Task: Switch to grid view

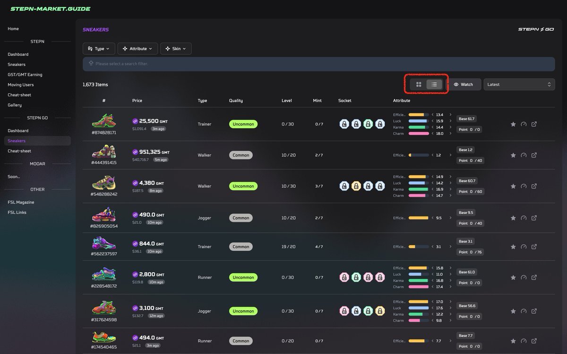Action: (419, 84)
